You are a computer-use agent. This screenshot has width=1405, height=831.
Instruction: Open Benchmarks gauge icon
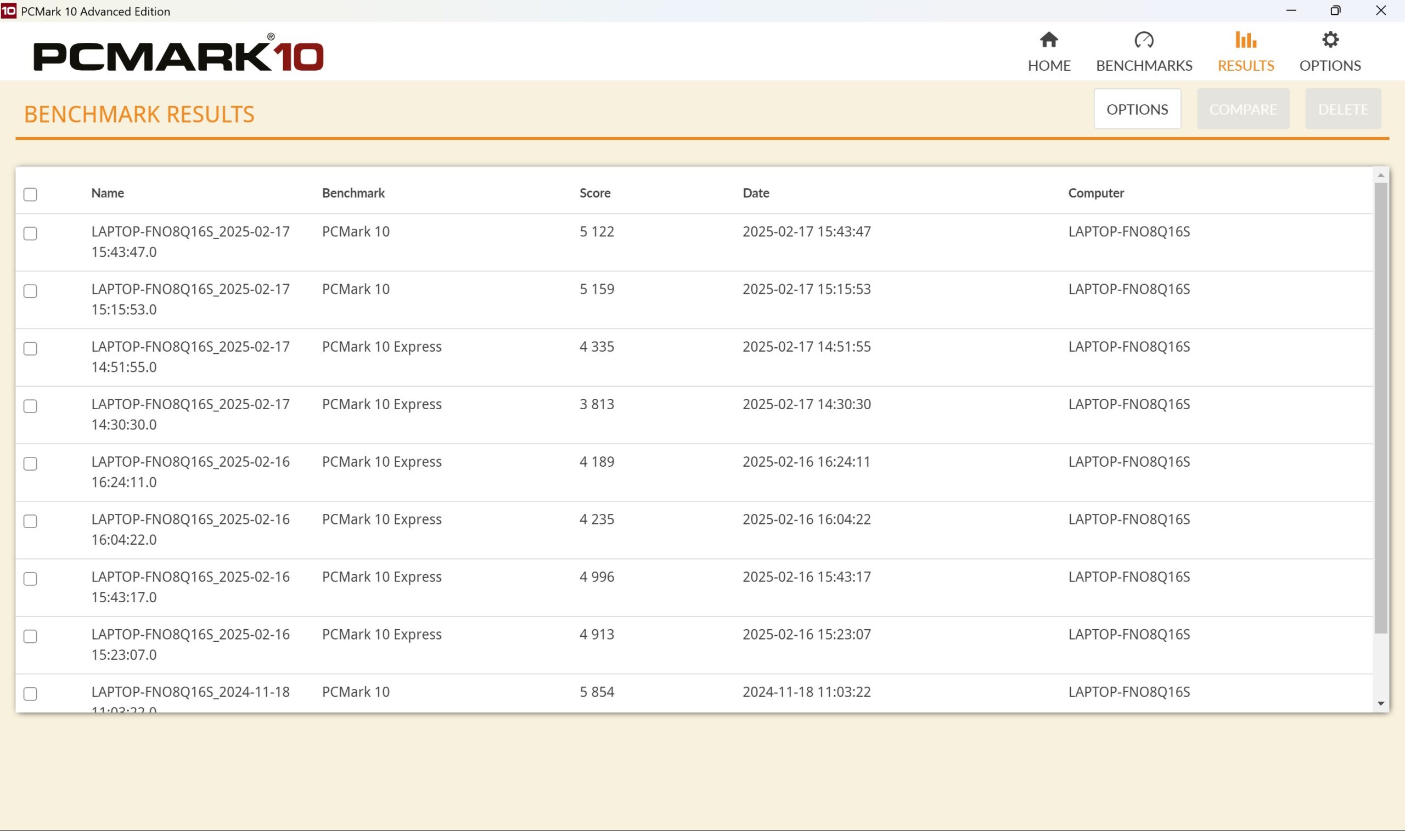click(1143, 39)
